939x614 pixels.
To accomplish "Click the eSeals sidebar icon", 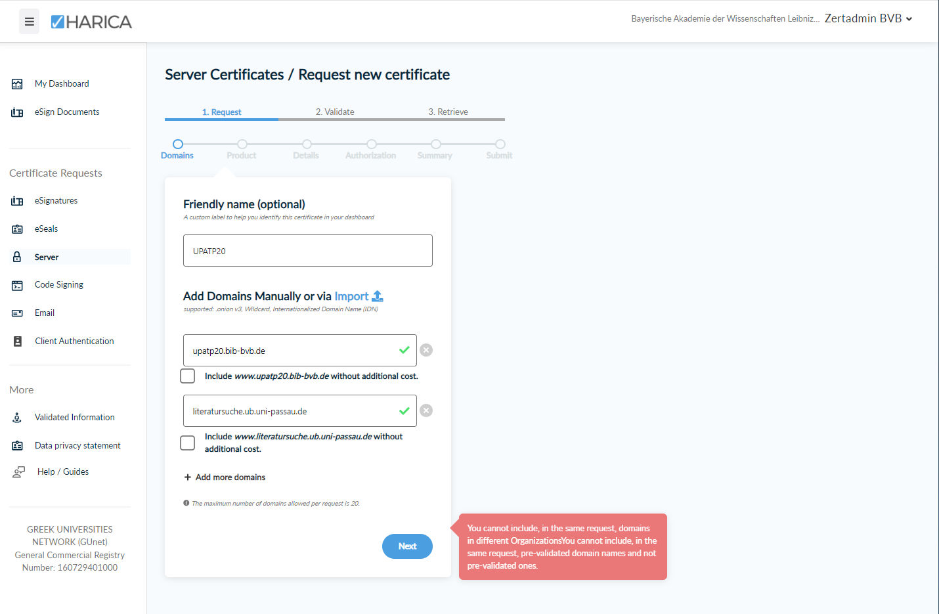I will pyautogui.click(x=18, y=229).
